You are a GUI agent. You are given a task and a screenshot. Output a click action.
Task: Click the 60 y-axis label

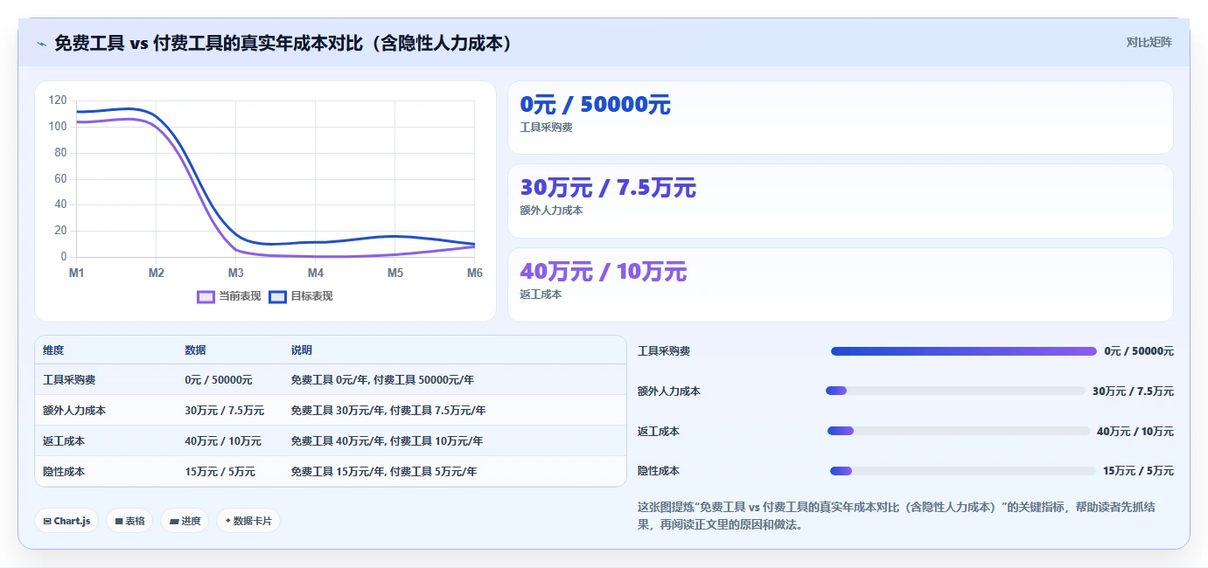[x=60, y=178]
